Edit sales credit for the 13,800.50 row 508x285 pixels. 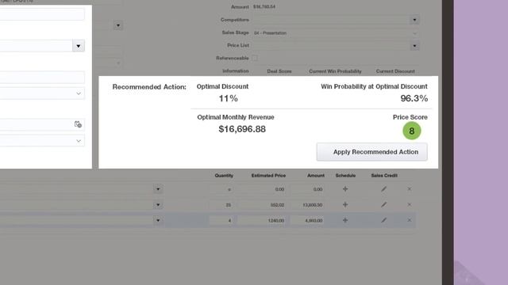point(384,204)
